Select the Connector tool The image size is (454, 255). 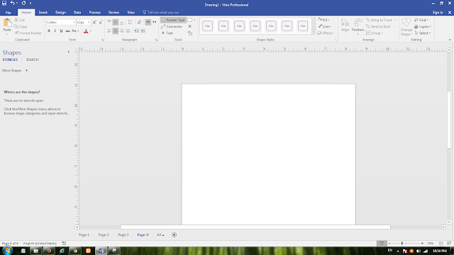point(172,27)
